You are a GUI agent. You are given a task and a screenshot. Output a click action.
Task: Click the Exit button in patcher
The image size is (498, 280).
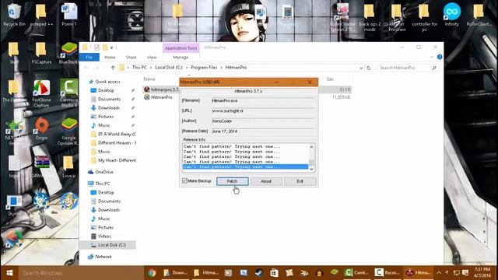(x=300, y=181)
